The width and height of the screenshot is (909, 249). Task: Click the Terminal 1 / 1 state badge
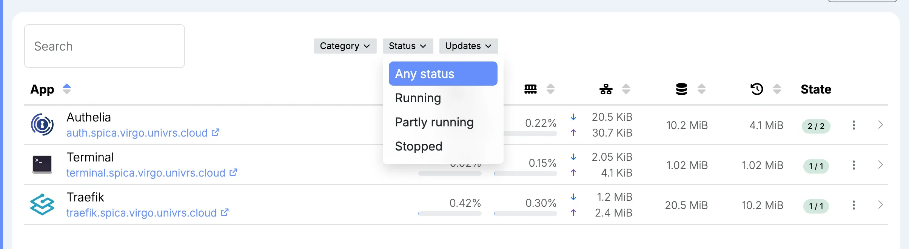pyautogui.click(x=816, y=166)
